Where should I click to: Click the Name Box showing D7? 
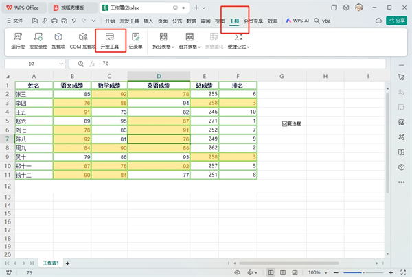point(33,63)
